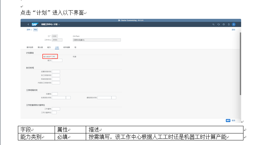The width and height of the screenshot is (261, 145).
Task: Click the headset support icon
Action: click(x=219, y=24)
